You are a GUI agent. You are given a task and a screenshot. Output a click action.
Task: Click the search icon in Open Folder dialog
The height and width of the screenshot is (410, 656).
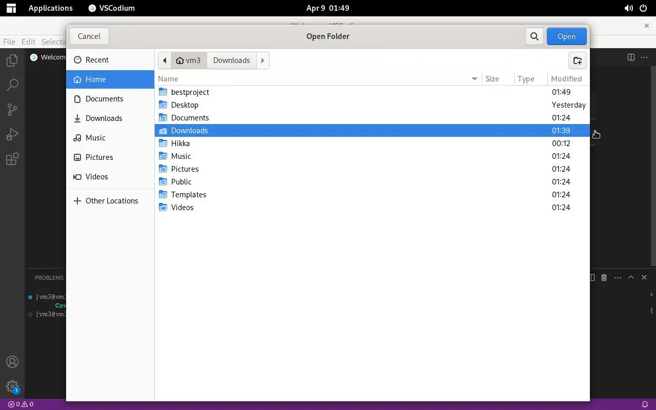[535, 36]
